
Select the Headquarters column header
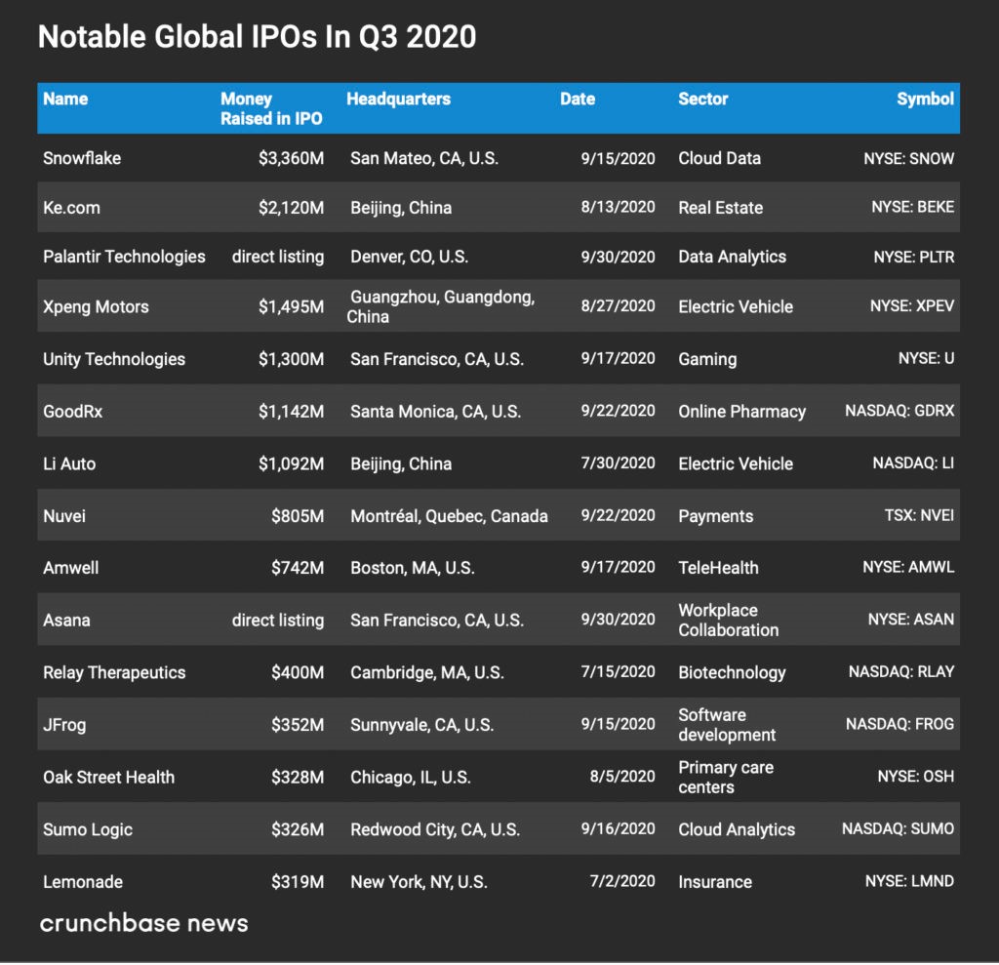[398, 99]
